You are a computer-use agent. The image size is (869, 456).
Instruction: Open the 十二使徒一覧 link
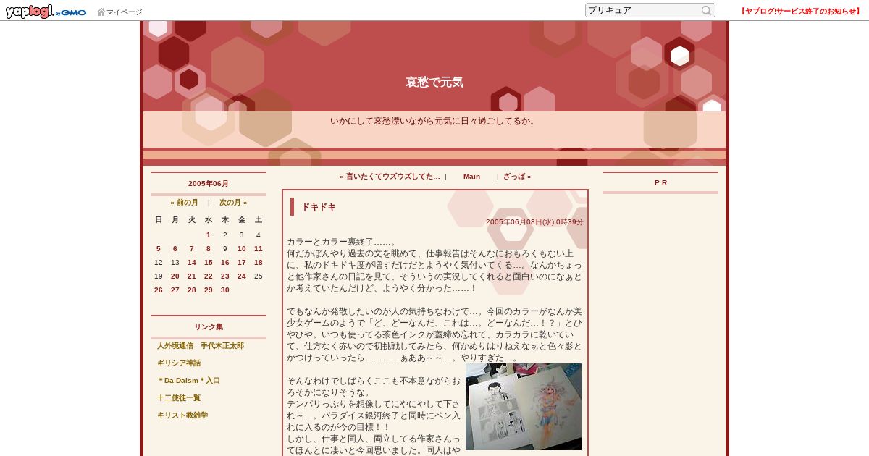[x=179, y=398]
